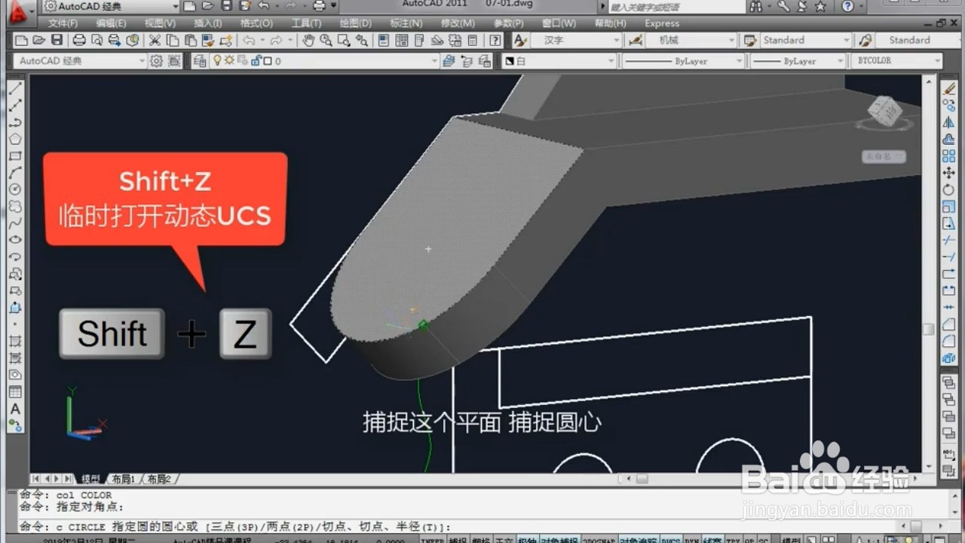Select the Rectangle draw tool
The width and height of the screenshot is (965, 543).
point(15,156)
